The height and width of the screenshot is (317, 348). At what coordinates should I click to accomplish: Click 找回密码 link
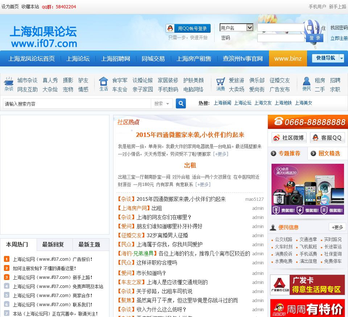tap(339, 28)
